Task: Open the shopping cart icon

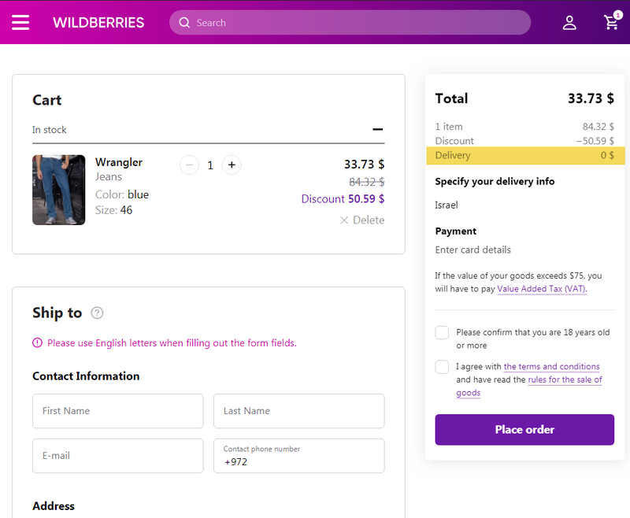Action: tap(611, 22)
